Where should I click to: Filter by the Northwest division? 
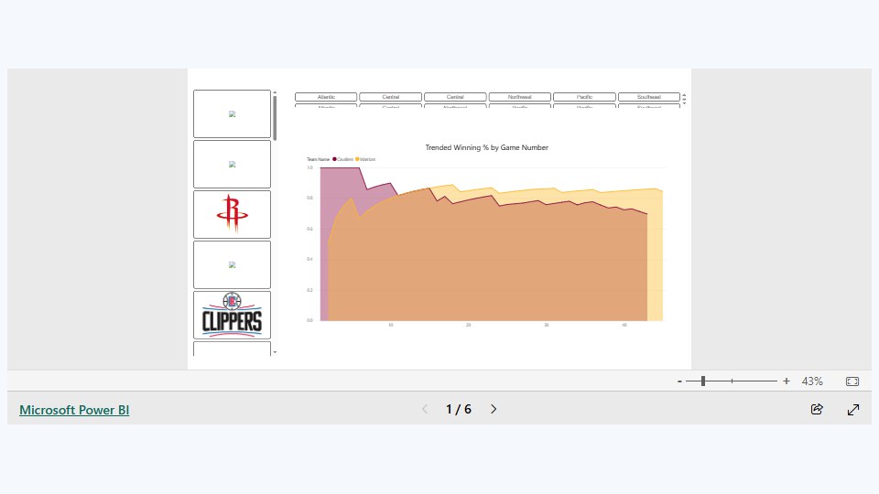click(x=520, y=97)
